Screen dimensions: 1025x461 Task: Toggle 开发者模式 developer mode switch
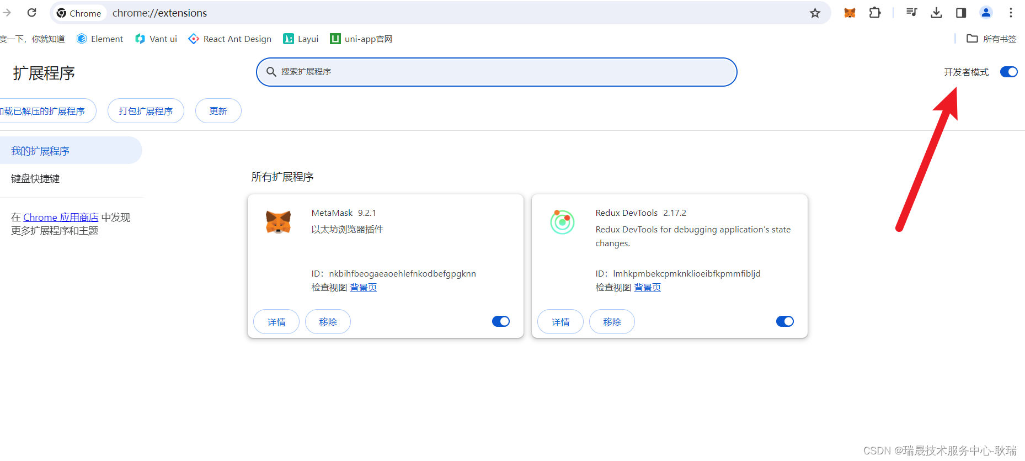(x=1008, y=72)
